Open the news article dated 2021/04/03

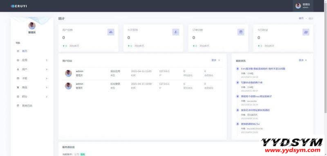point(250,124)
